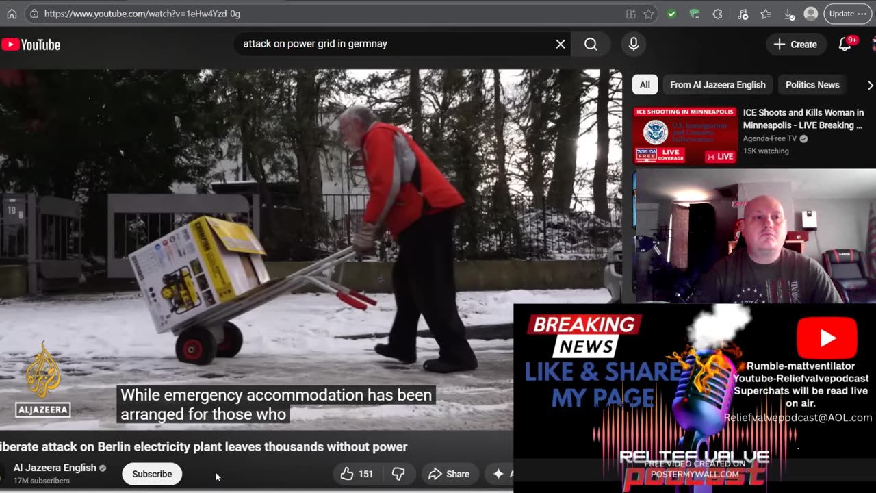Image resolution: width=876 pixels, height=493 pixels.
Task: Go to the browser home page icon
Action: [x=12, y=14]
